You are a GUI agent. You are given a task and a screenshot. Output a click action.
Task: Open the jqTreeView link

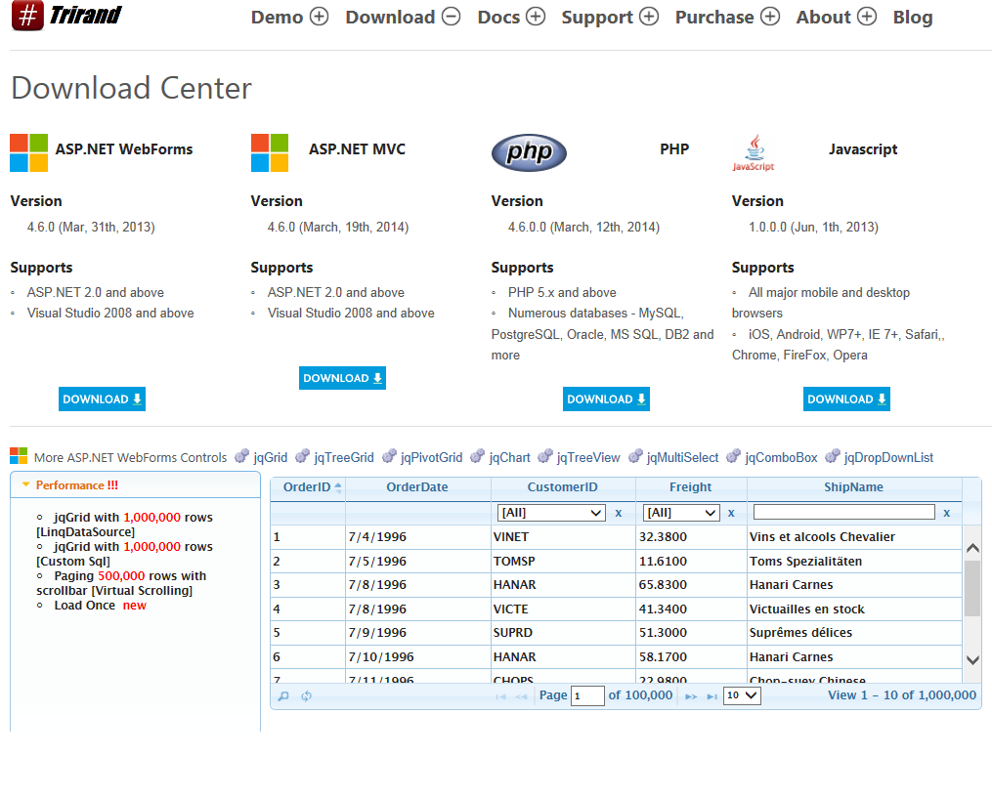tap(588, 457)
